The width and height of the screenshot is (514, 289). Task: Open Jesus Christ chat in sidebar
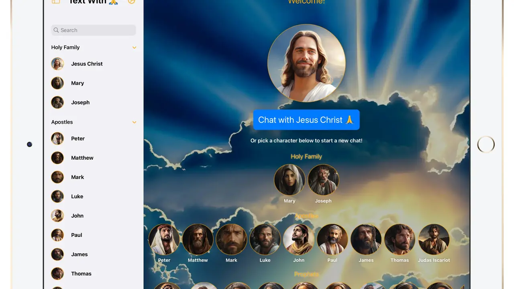[x=94, y=64]
